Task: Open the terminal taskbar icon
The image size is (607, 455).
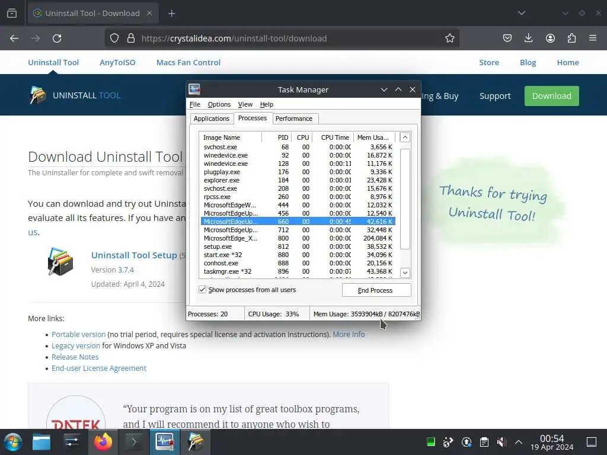Action: tap(133, 442)
